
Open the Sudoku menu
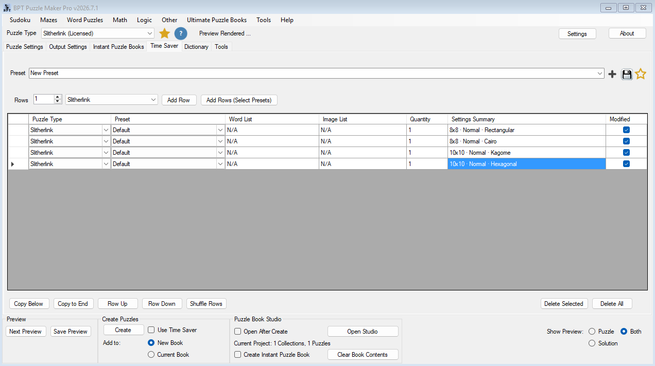click(x=20, y=20)
